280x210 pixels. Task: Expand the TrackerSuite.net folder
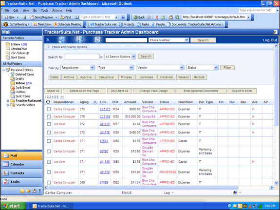pyautogui.click(x=8, y=101)
